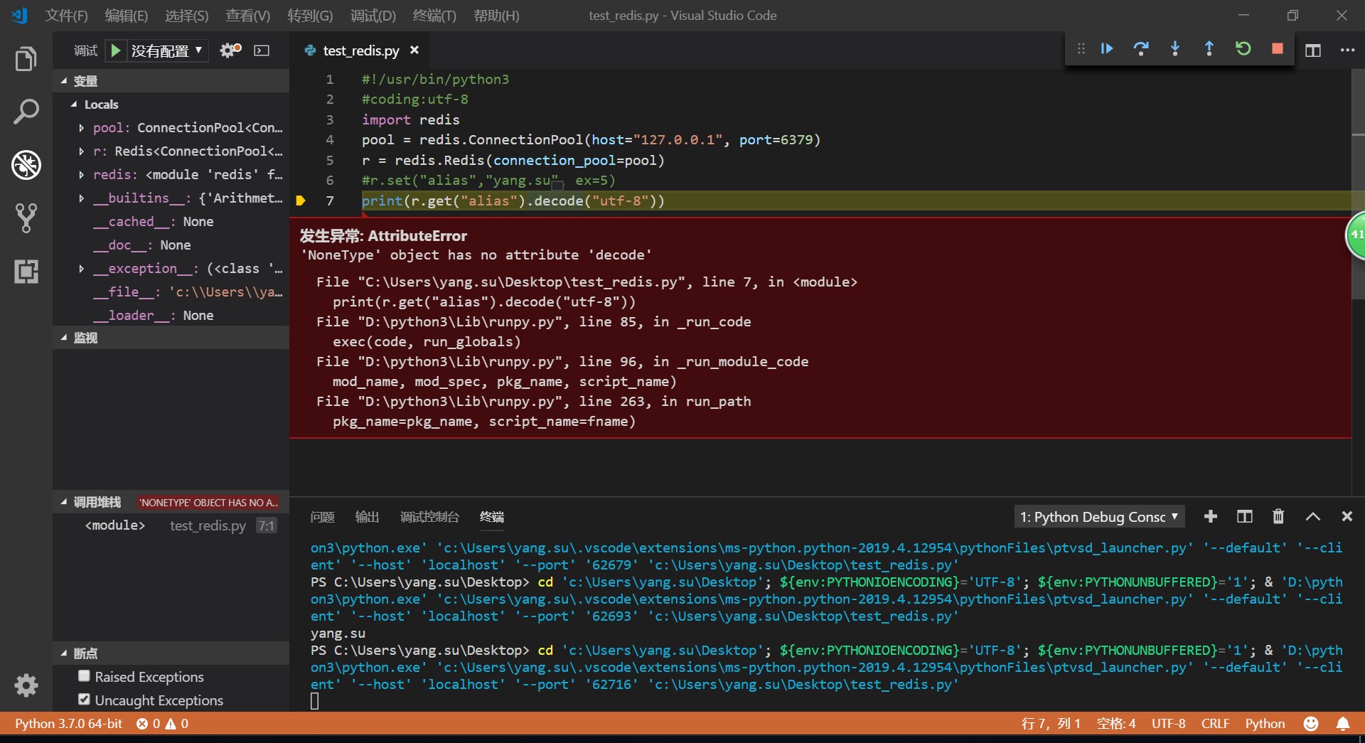Restart the debugging session

pyautogui.click(x=1243, y=48)
